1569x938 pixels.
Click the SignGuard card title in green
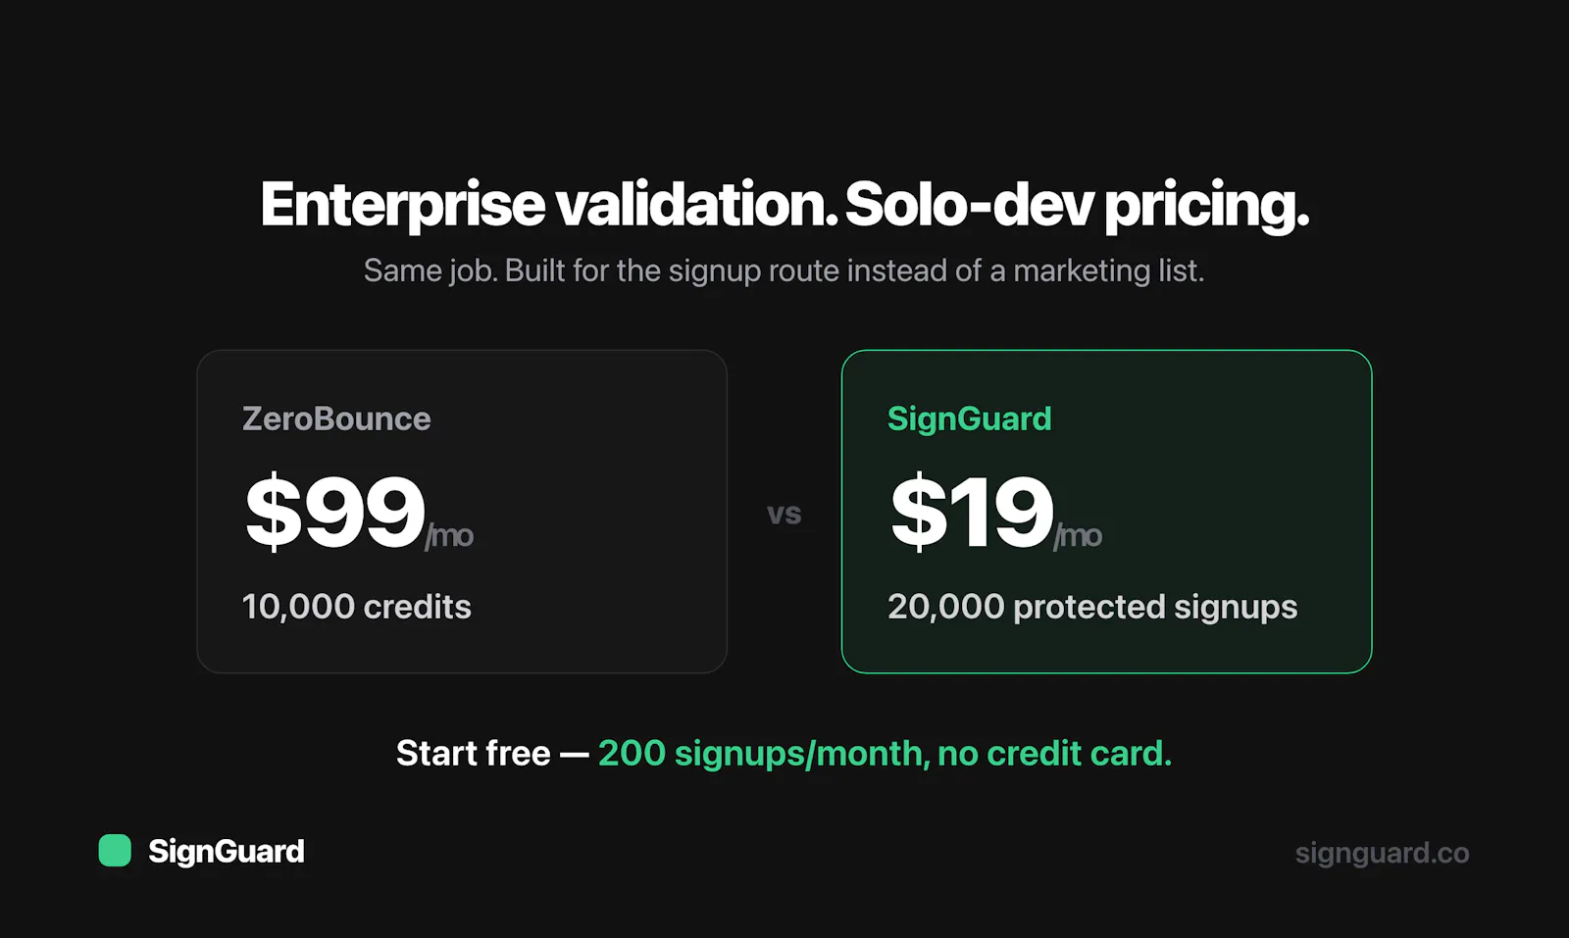(969, 419)
